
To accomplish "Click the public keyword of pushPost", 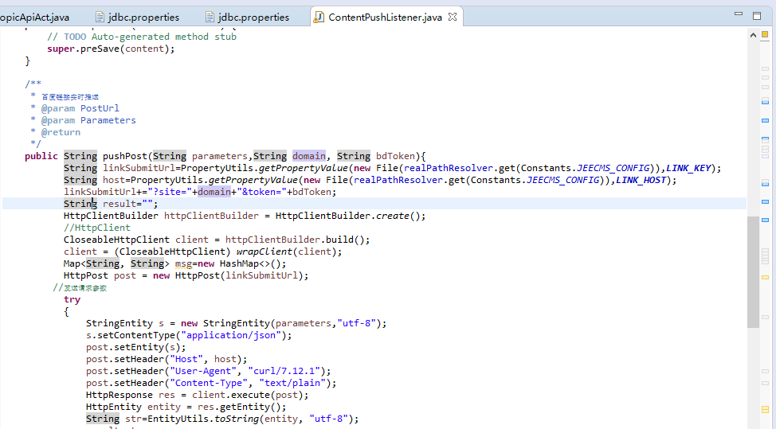I will [x=41, y=156].
